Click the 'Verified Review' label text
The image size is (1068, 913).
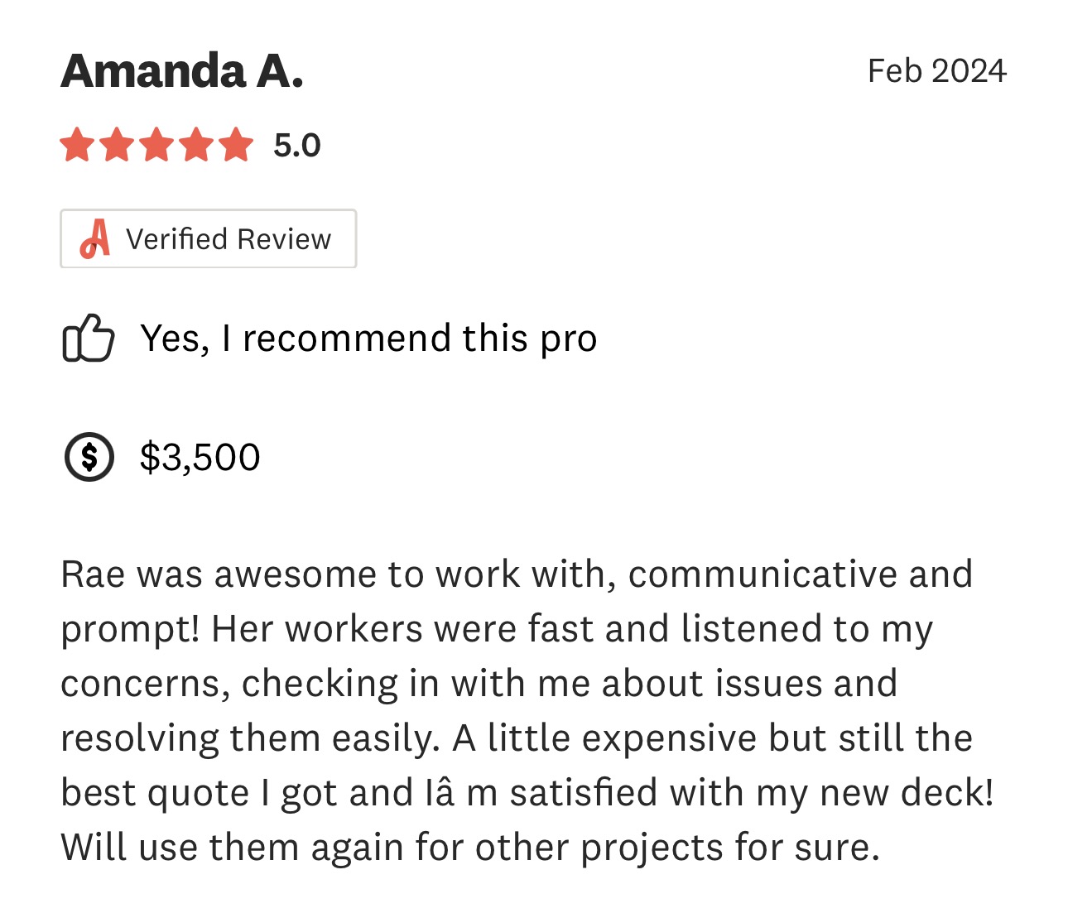click(x=229, y=239)
